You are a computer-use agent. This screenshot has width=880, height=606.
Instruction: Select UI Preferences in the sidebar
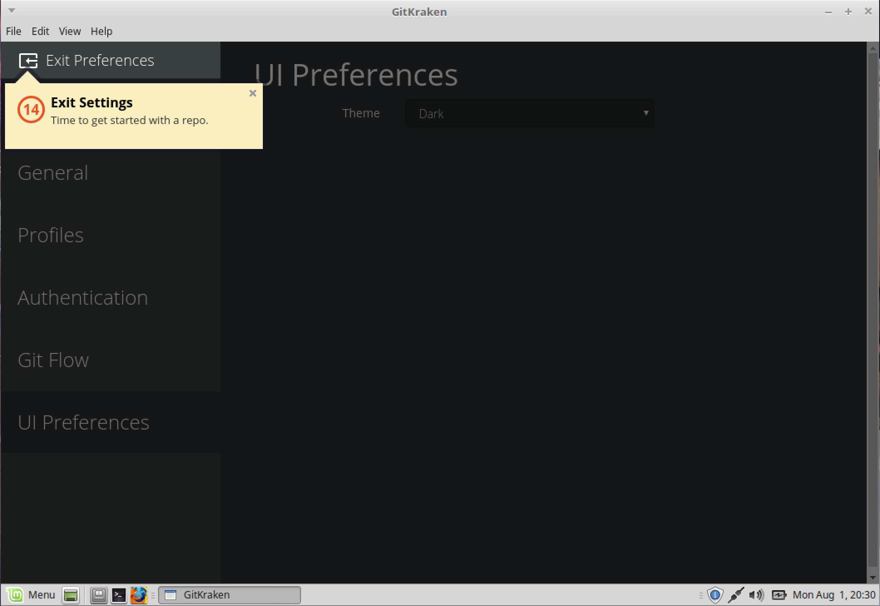point(110,422)
